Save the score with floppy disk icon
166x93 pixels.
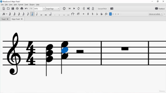coord(13,9)
